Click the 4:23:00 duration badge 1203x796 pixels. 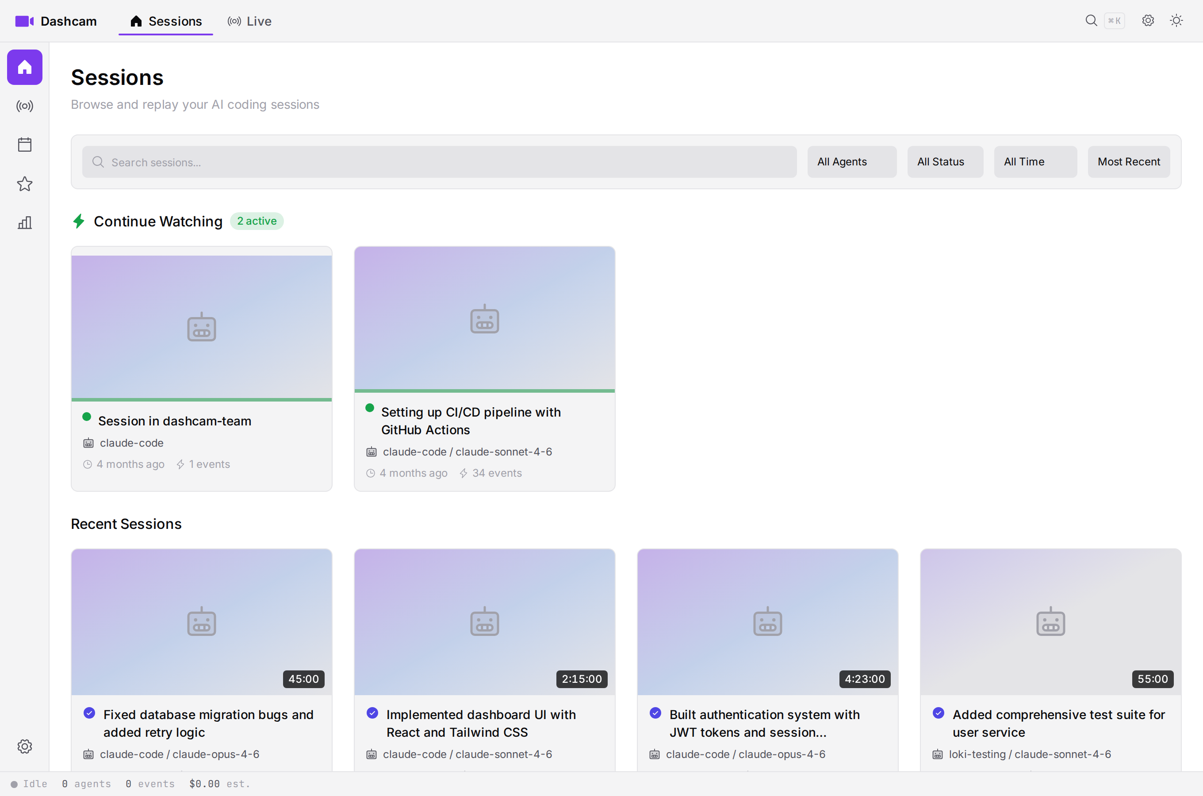(864, 679)
